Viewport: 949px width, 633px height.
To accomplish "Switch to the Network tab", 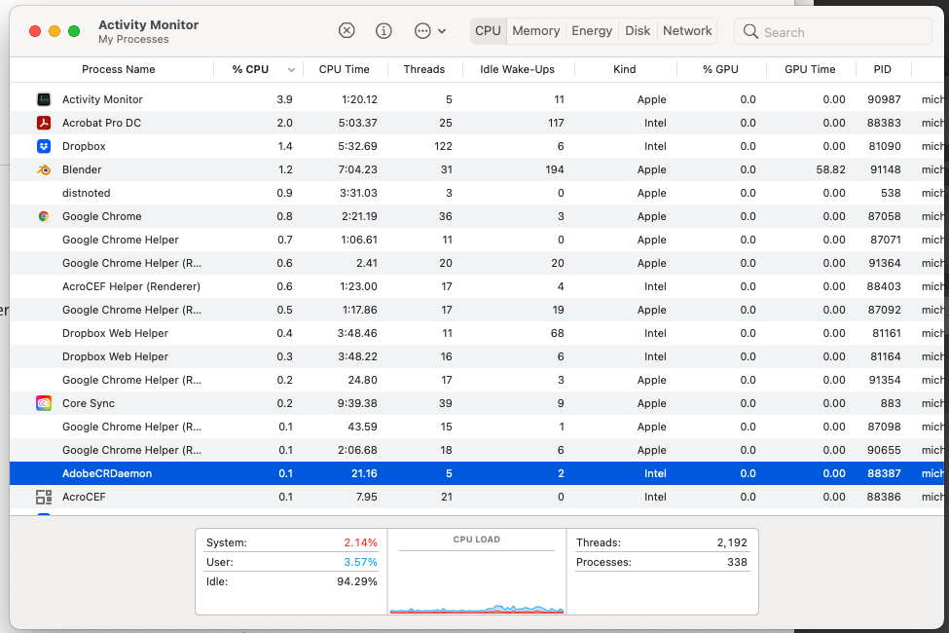I will point(687,31).
